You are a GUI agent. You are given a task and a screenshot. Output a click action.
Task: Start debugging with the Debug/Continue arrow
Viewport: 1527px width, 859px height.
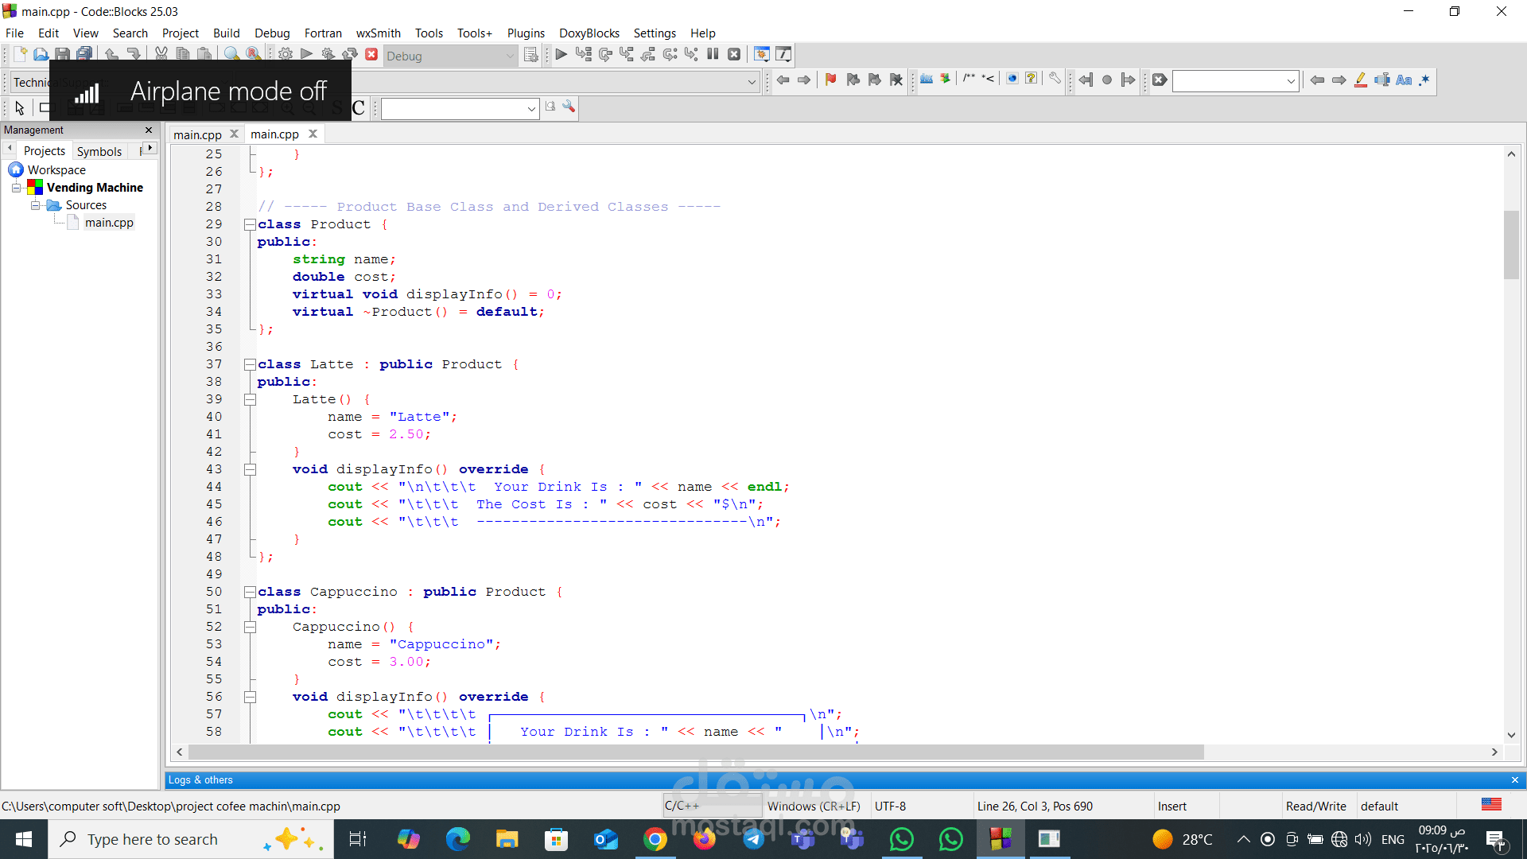561,55
